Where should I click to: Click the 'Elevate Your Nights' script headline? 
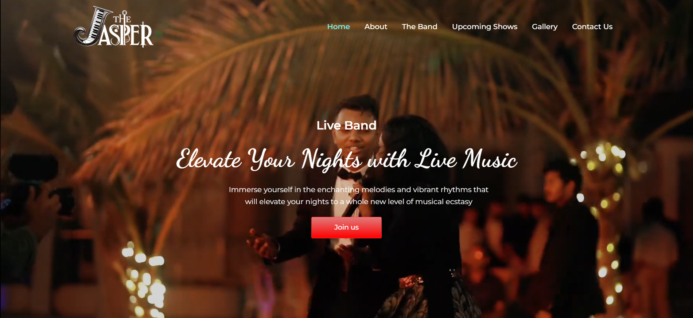click(x=346, y=159)
